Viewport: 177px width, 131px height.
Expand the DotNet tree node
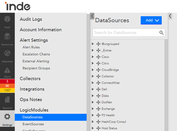click(x=93, y=102)
